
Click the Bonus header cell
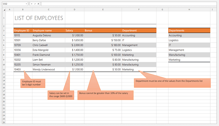tap(103, 30)
